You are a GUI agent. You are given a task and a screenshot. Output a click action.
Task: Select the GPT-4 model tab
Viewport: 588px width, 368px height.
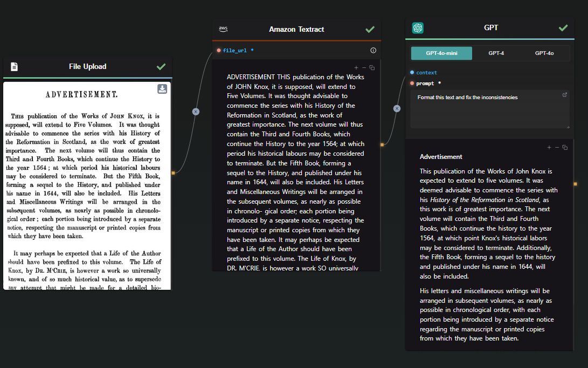(x=496, y=53)
